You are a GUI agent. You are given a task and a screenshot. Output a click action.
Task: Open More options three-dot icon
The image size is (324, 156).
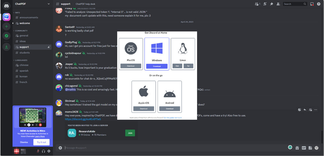pos(315,110)
